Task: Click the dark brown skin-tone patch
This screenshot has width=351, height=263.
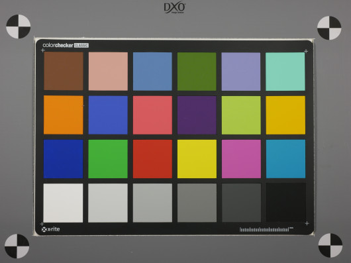Action: [x=64, y=71]
